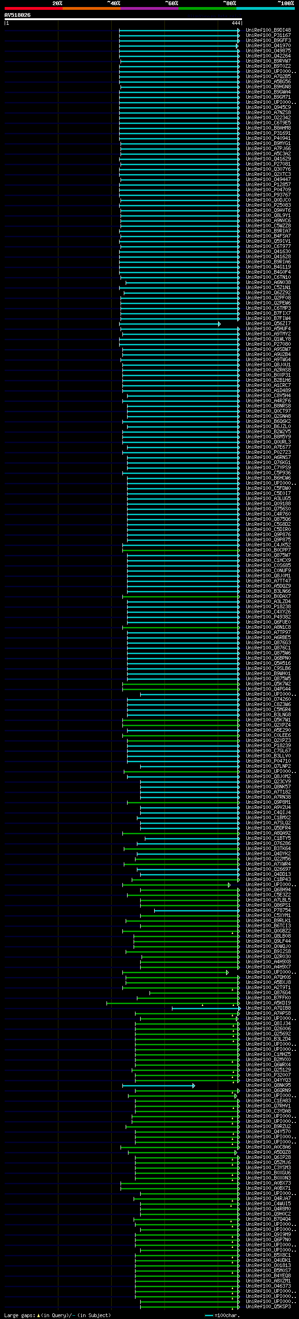
Task: Open hit UniRef100_Q41970
Action: pyautogui.click(x=268, y=45)
